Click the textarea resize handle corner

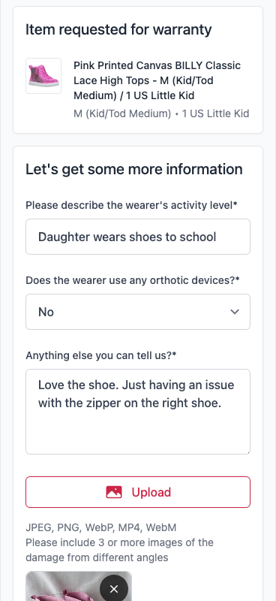[247, 452]
